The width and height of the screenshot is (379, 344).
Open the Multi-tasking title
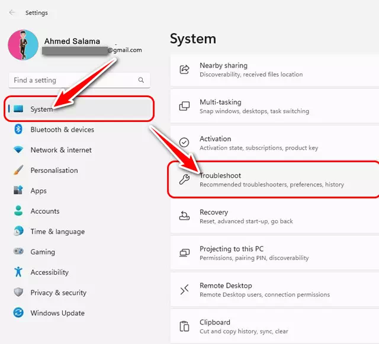(220, 102)
